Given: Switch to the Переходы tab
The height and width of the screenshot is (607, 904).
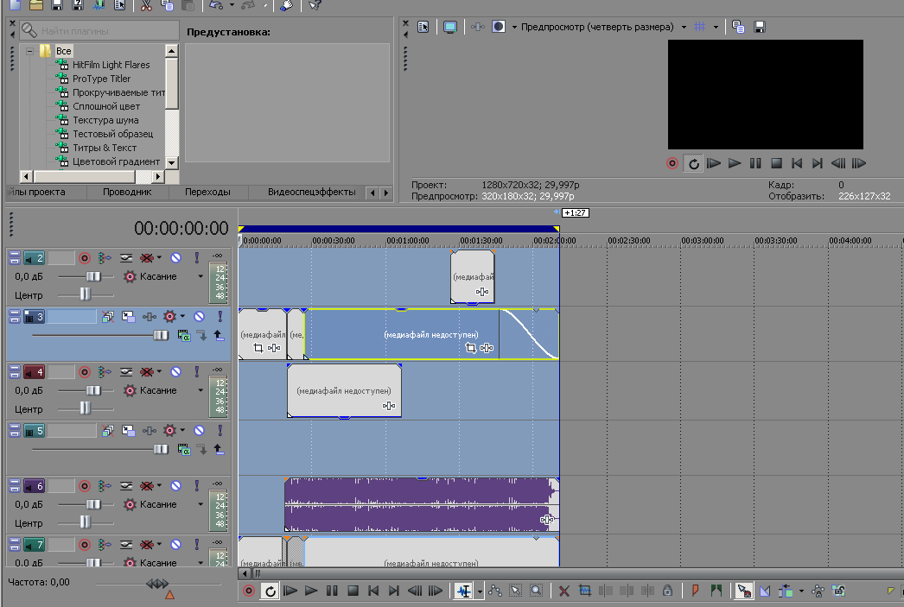Looking at the screenshot, I should (207, 193).
